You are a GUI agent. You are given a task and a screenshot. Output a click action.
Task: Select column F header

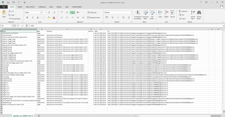click(x=158, y=29)
